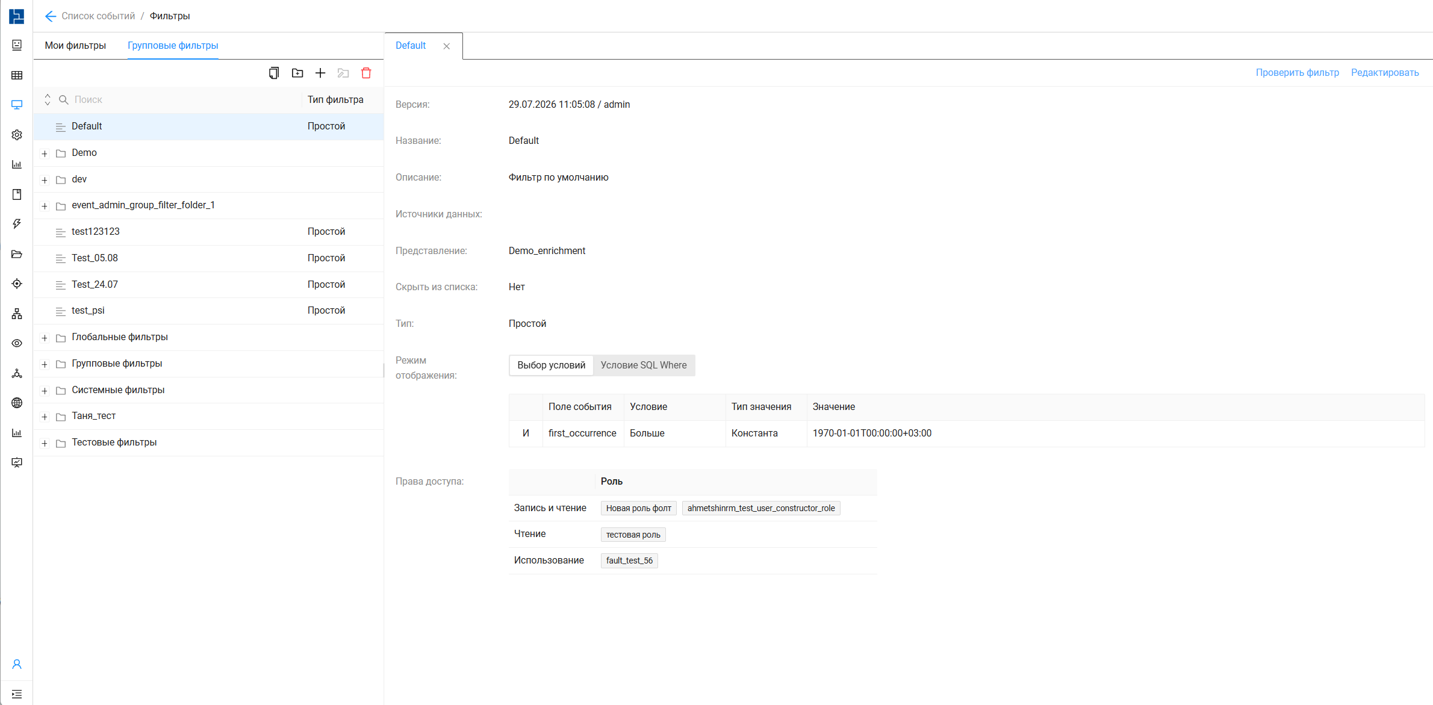Click the copy filter toolbar icon

tap(274, 73)
